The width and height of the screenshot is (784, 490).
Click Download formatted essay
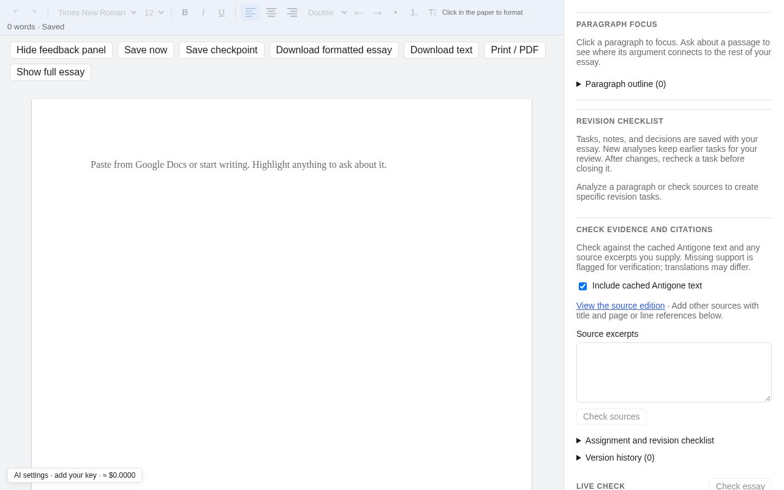point(334,50)
